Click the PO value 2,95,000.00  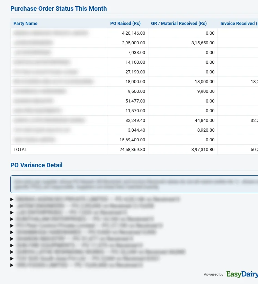[x=133, y=43]
